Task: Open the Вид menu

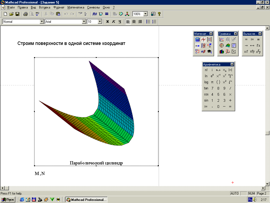Action: [x=33, y=7]
